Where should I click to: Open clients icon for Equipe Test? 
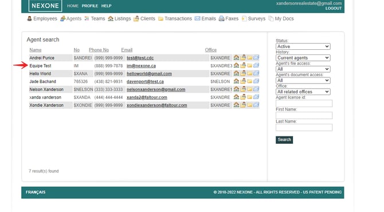(243, 65)
